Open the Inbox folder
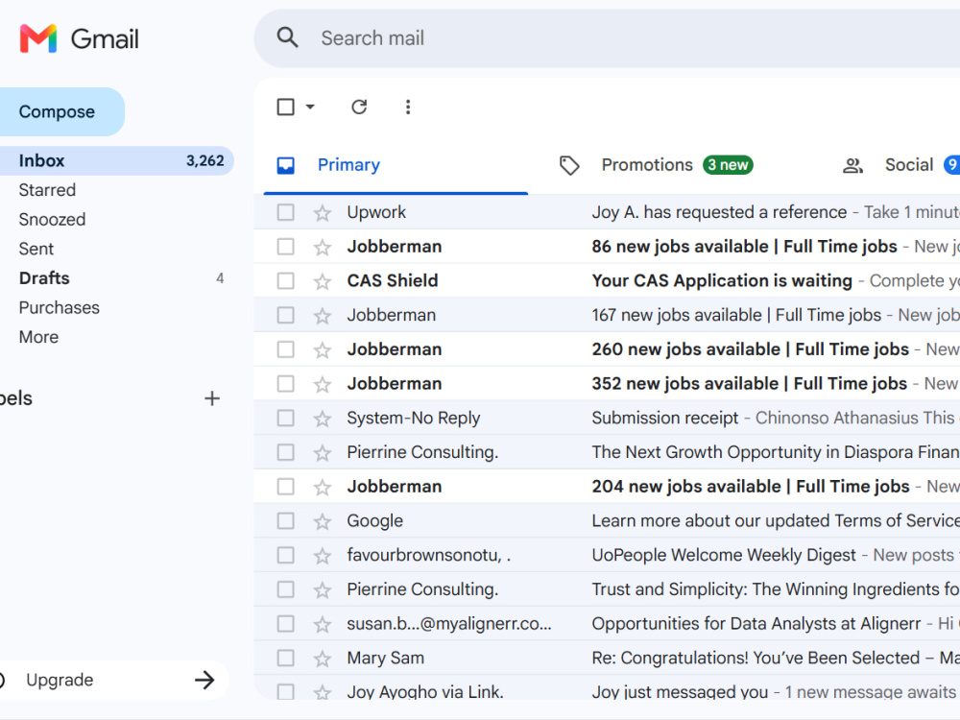Screen dimensions: 960x720 coord(116,161)
